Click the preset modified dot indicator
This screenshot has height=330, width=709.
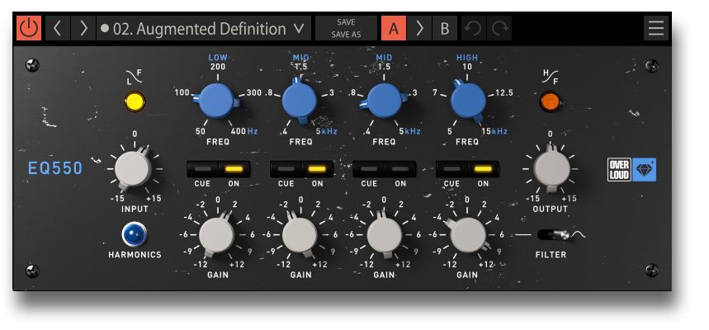pyautogui.click(x=105, y=29)
